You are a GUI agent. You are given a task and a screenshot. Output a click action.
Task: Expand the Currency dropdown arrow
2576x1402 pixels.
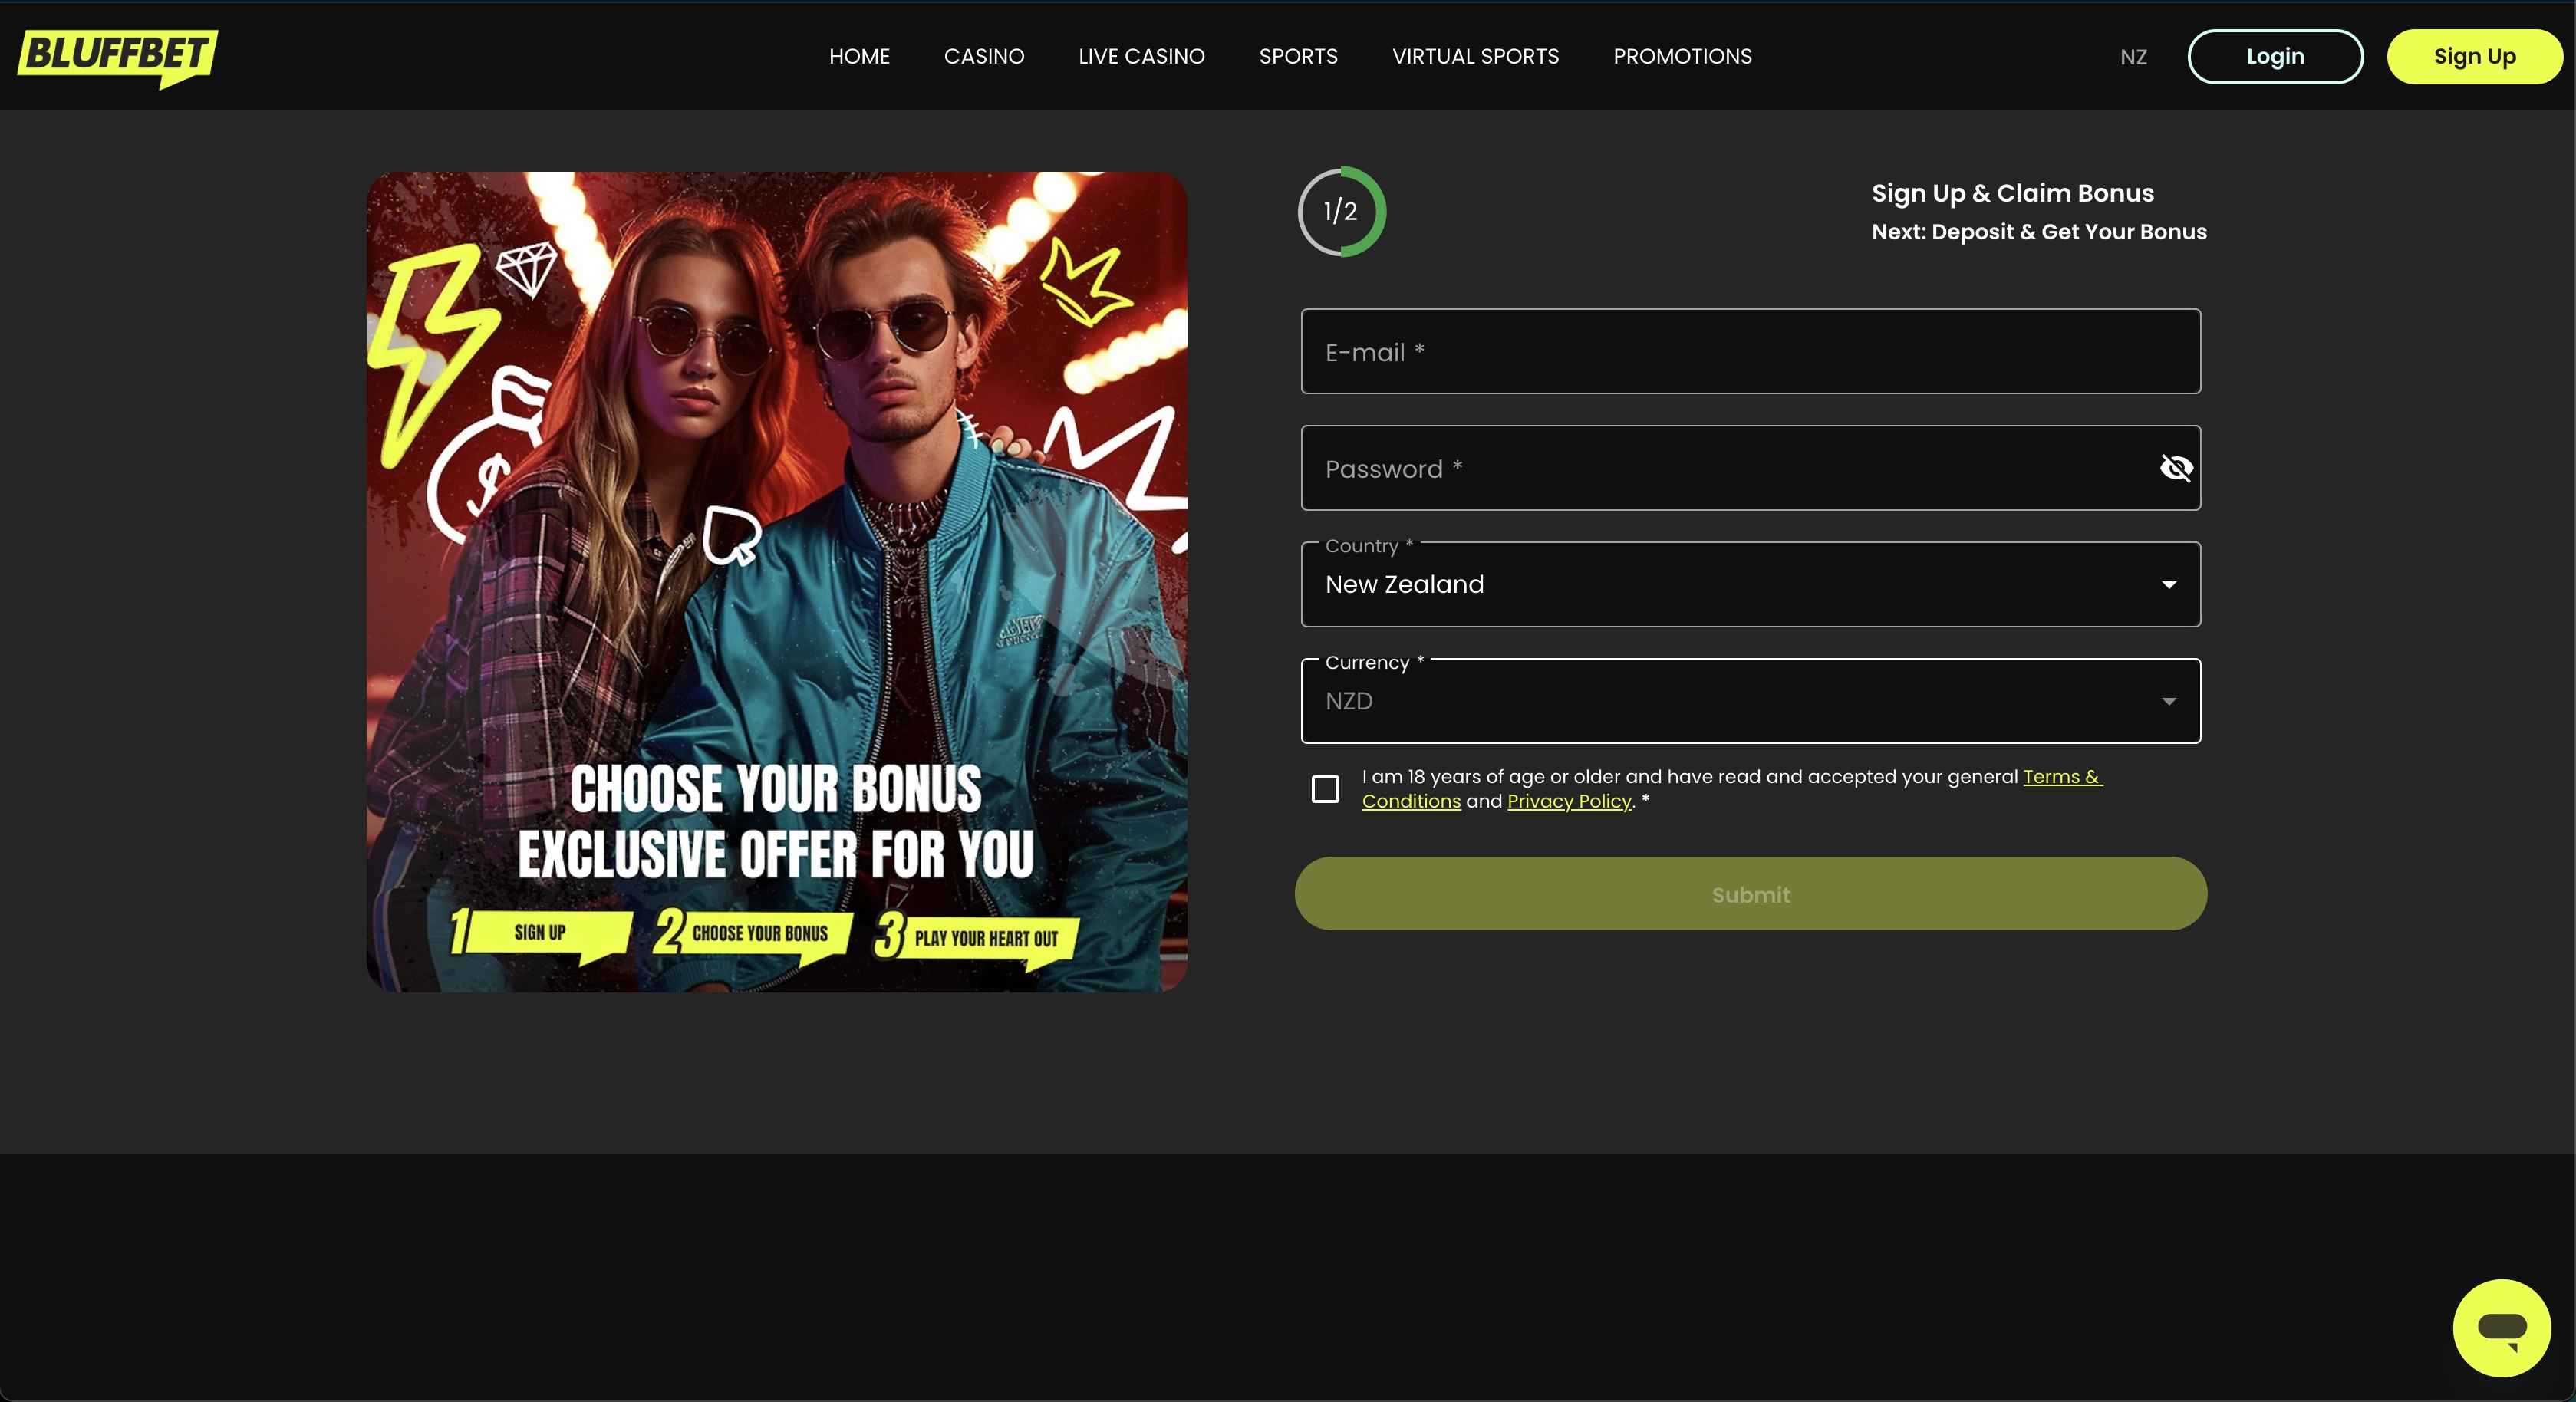(x=2169, y=702)
